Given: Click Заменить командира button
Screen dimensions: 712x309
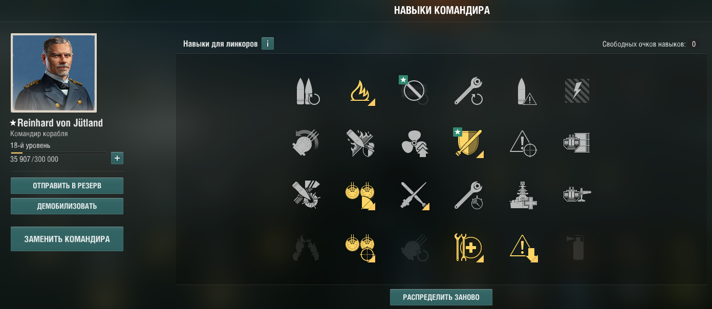Looking at the screenshot, I should (x=67, y=239).
